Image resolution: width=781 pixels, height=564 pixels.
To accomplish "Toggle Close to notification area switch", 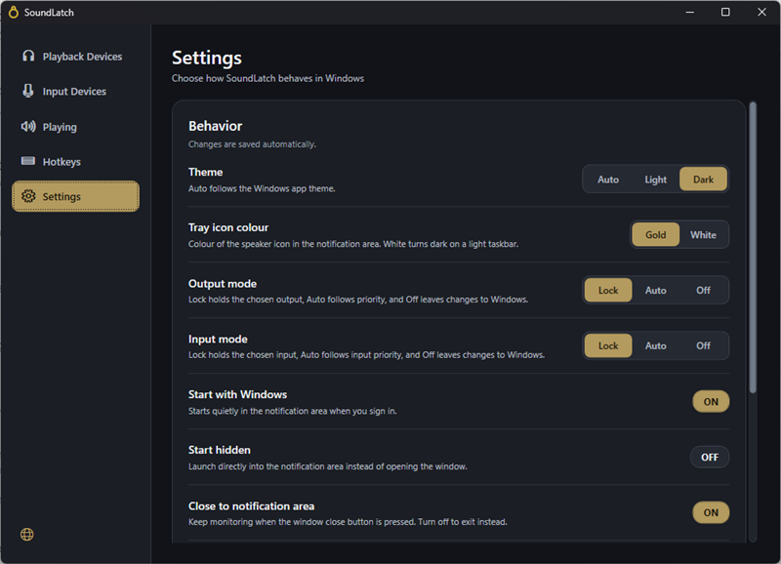I will [x=711, y=512].
